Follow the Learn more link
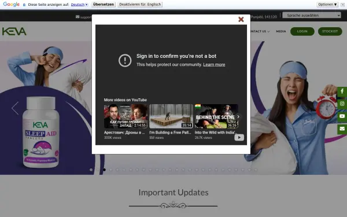 pos(214,65)
